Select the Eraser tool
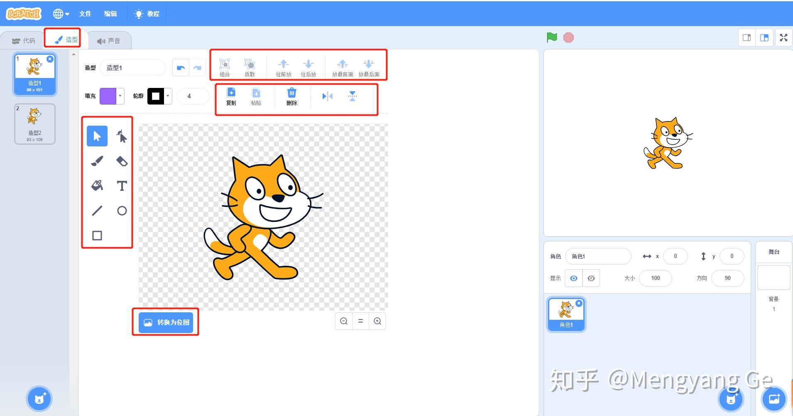The width and height of the screenshot is (793, 416). pos(122,161)
